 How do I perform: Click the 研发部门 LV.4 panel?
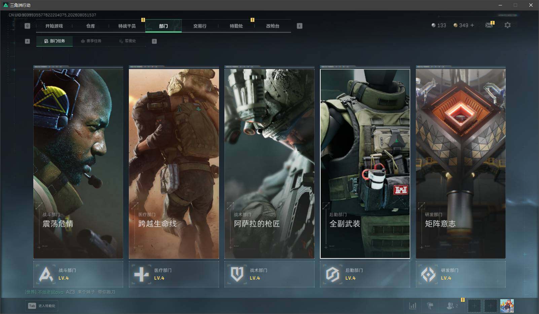pos(461,274)
